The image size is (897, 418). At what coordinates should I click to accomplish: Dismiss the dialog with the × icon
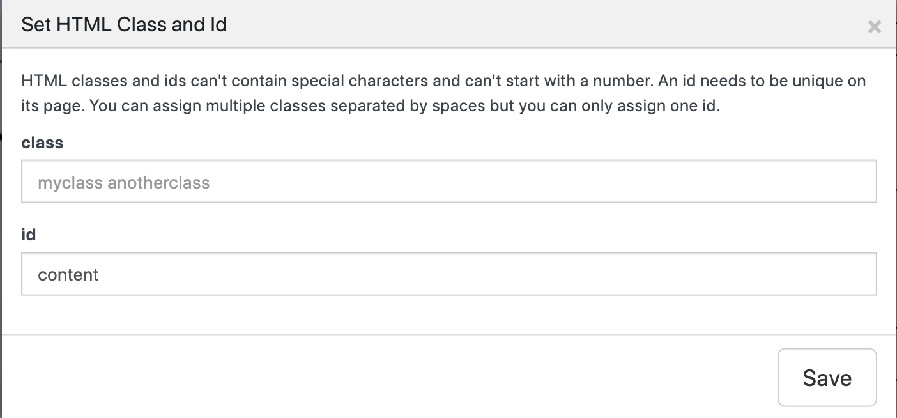[x=874, y=27]
